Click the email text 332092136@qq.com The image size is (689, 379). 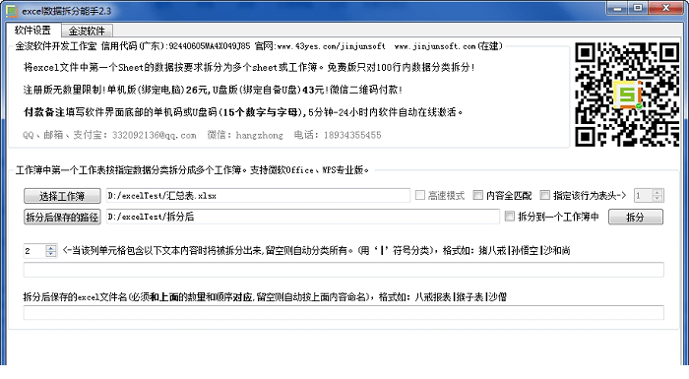tap(155, 136)
